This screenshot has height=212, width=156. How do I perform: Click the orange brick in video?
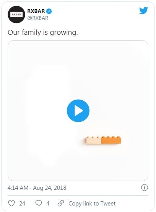pos(111,140)
